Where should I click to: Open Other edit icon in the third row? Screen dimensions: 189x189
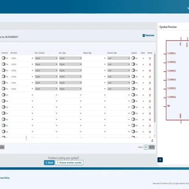pos(143,70)
